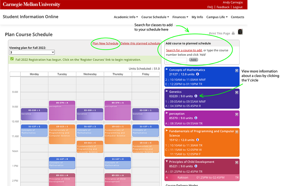The width and height of the screenshot is (285, 186).
Task: Open info circle for perception course
Action: (x=196, y=118)
